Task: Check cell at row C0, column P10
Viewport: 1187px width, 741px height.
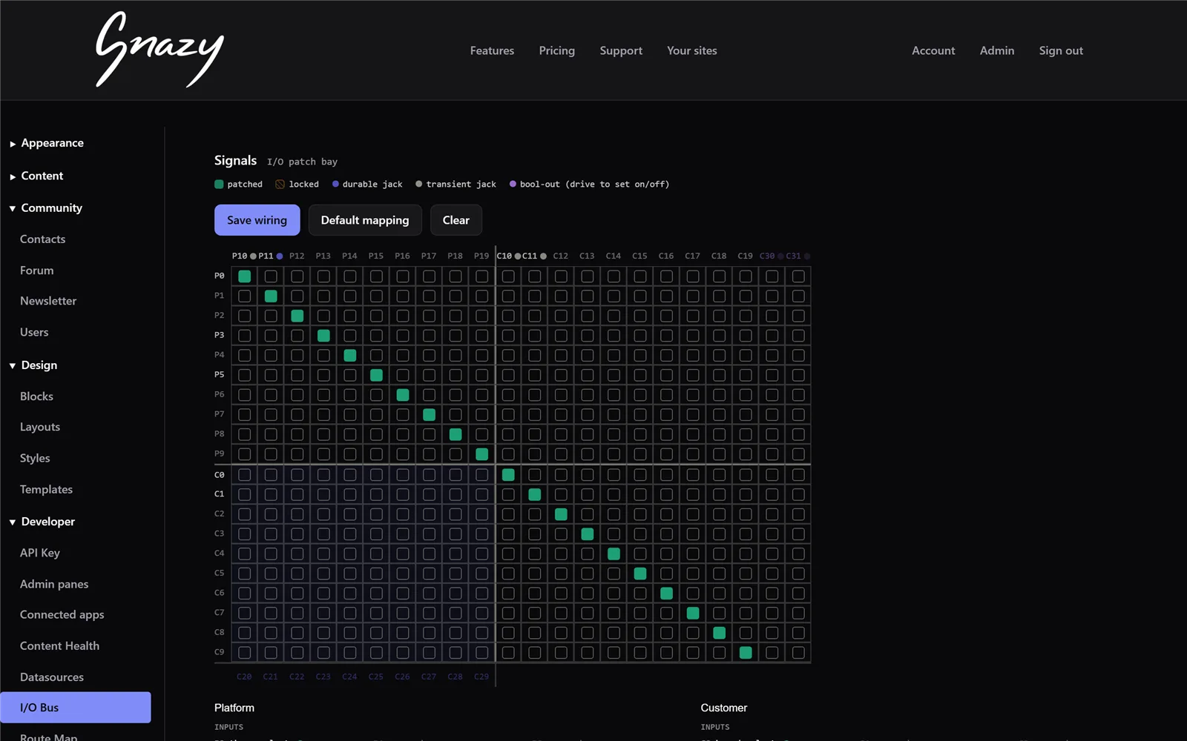Action: click(x=244, y=474)
